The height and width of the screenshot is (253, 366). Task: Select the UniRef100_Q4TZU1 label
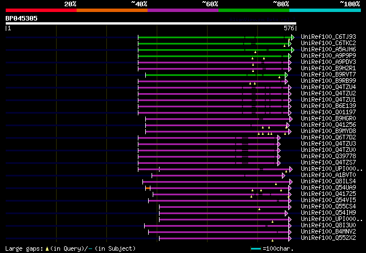tap(328, 100)
